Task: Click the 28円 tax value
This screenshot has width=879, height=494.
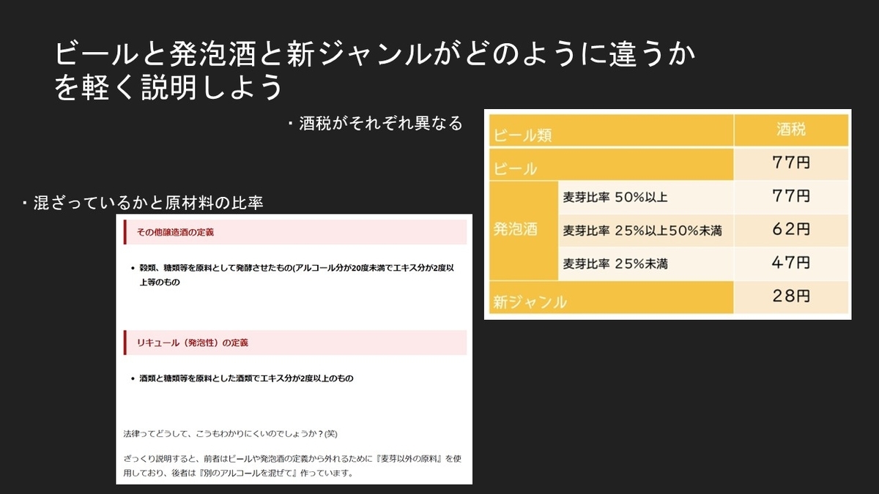Action: pos(792,296)
